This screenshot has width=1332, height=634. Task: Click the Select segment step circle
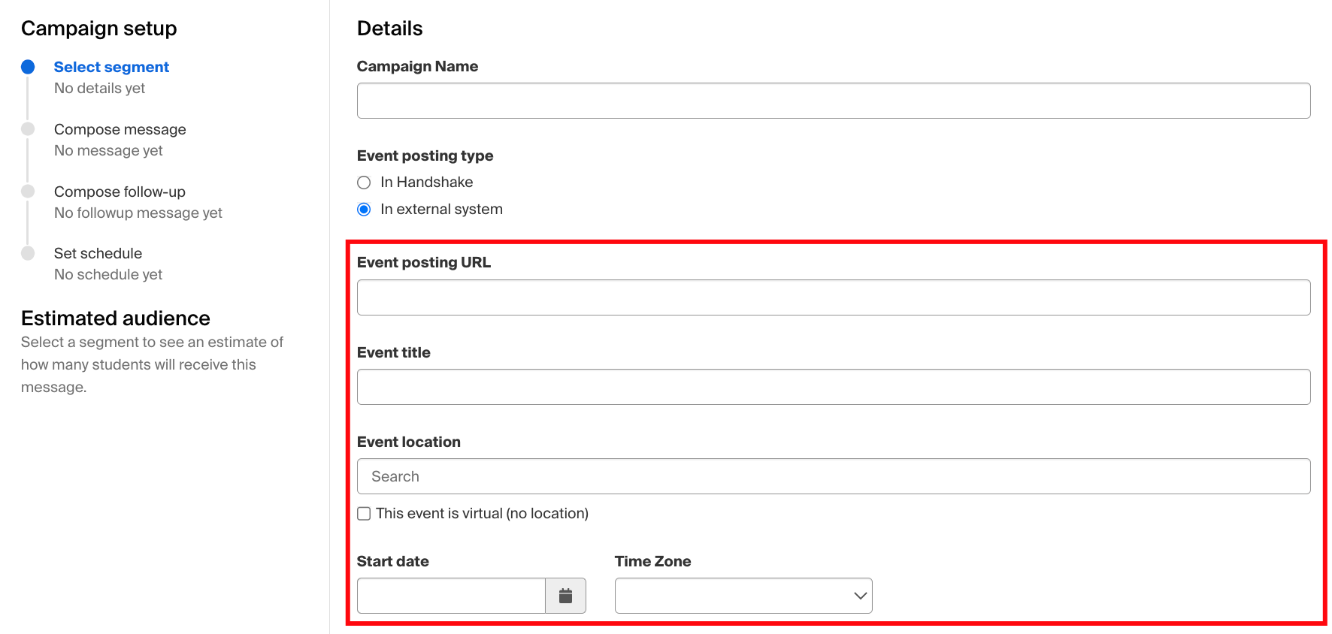pos(28,67)
